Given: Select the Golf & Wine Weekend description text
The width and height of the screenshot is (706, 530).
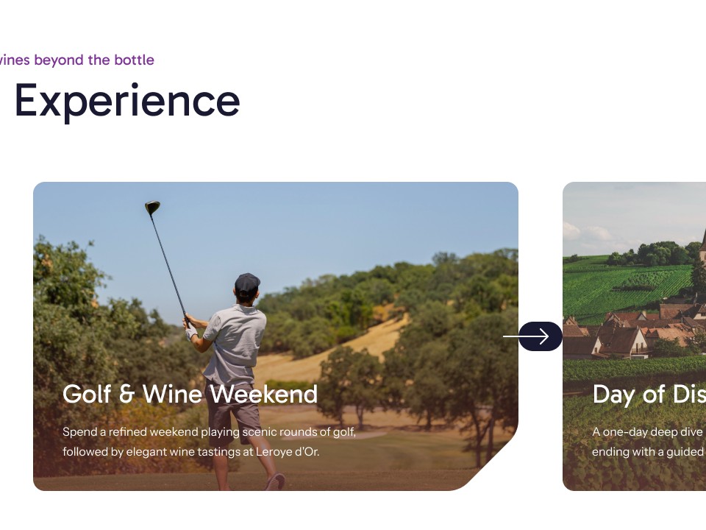Looking at the screenshot, I should (x=208, y=442).
